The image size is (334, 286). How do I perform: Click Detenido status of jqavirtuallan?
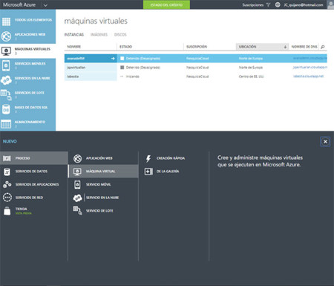tap(143, 68)
